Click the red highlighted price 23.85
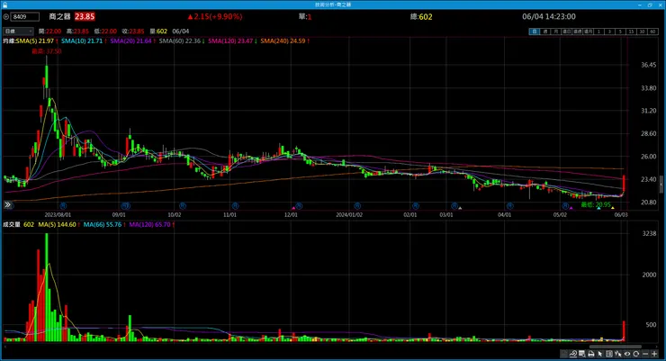The height and width of the screenshot is (361, 666). tap(85, 16)
